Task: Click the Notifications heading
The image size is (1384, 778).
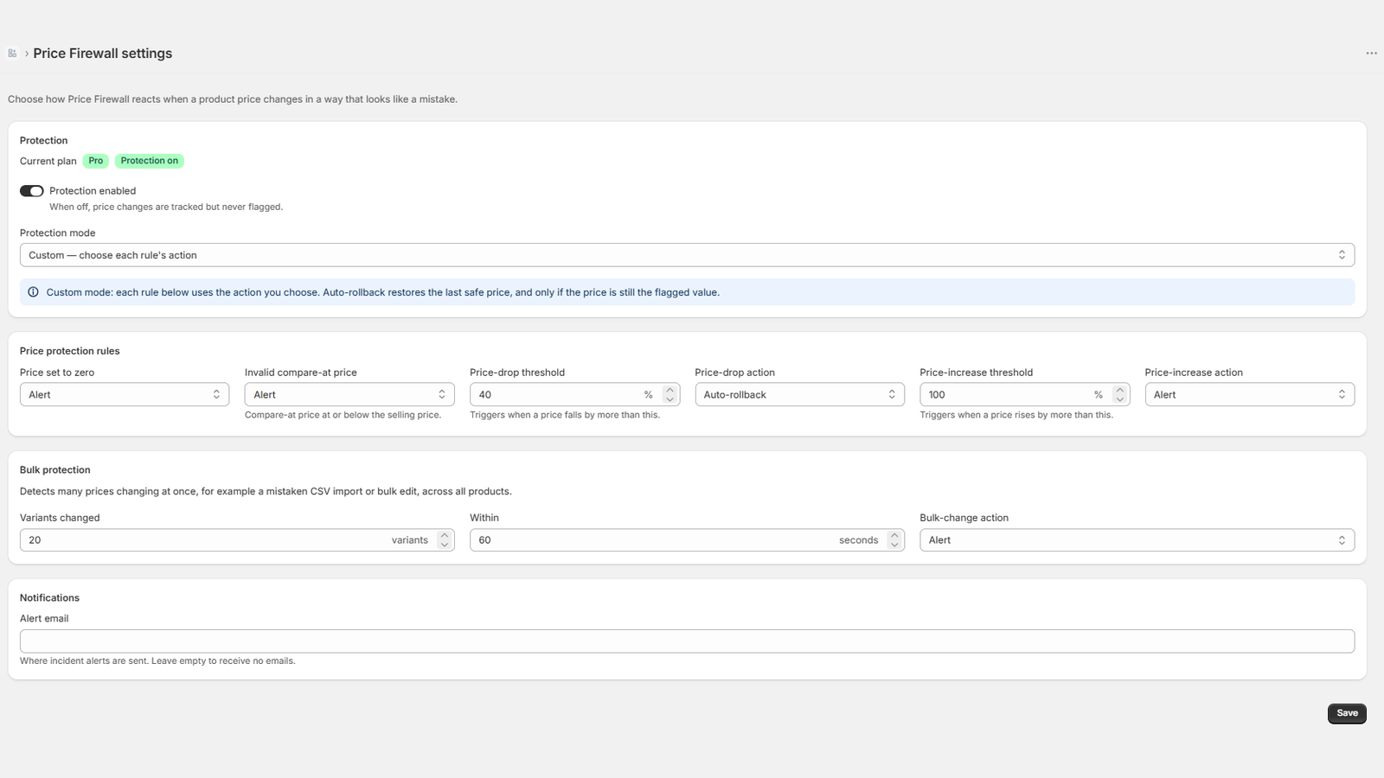Action: (49, 598)
